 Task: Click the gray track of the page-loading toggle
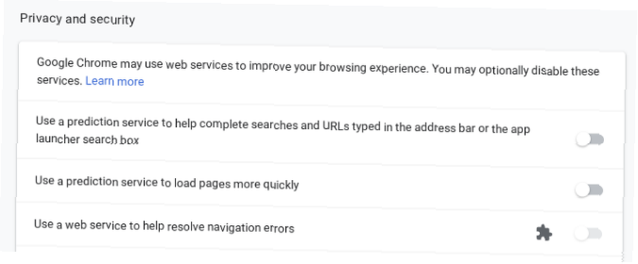[x=597, y=191]
